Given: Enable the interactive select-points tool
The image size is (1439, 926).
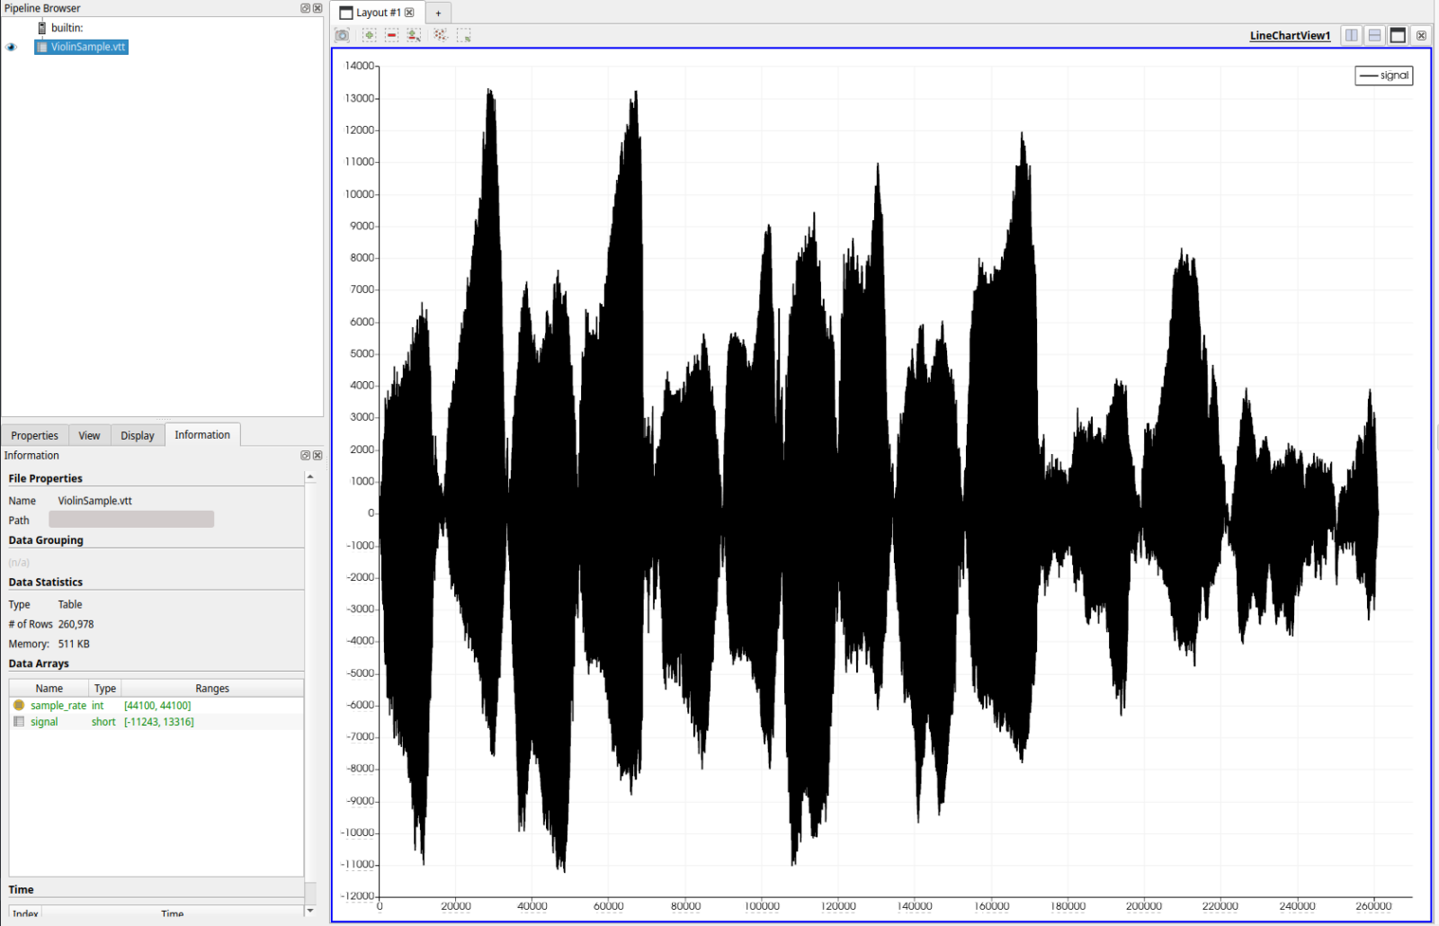Looking at the screenshot, I should pos(440,34).
